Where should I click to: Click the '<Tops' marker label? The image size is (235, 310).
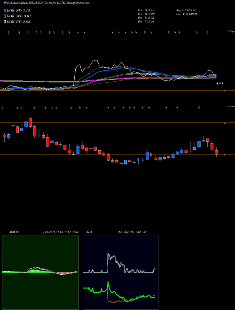point(231,31)
